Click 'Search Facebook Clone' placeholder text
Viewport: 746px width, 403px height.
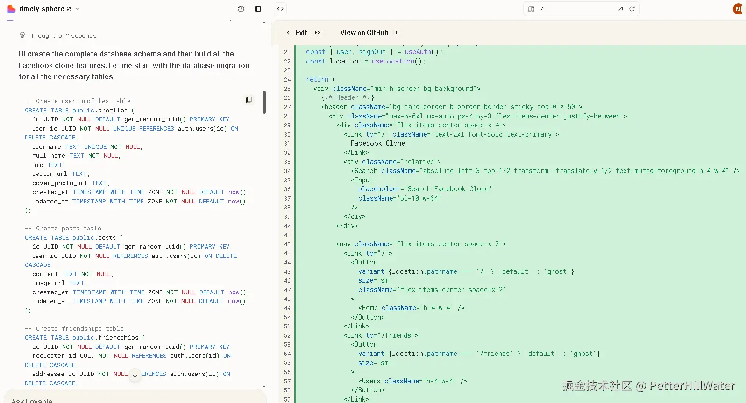tap(448, 189)
